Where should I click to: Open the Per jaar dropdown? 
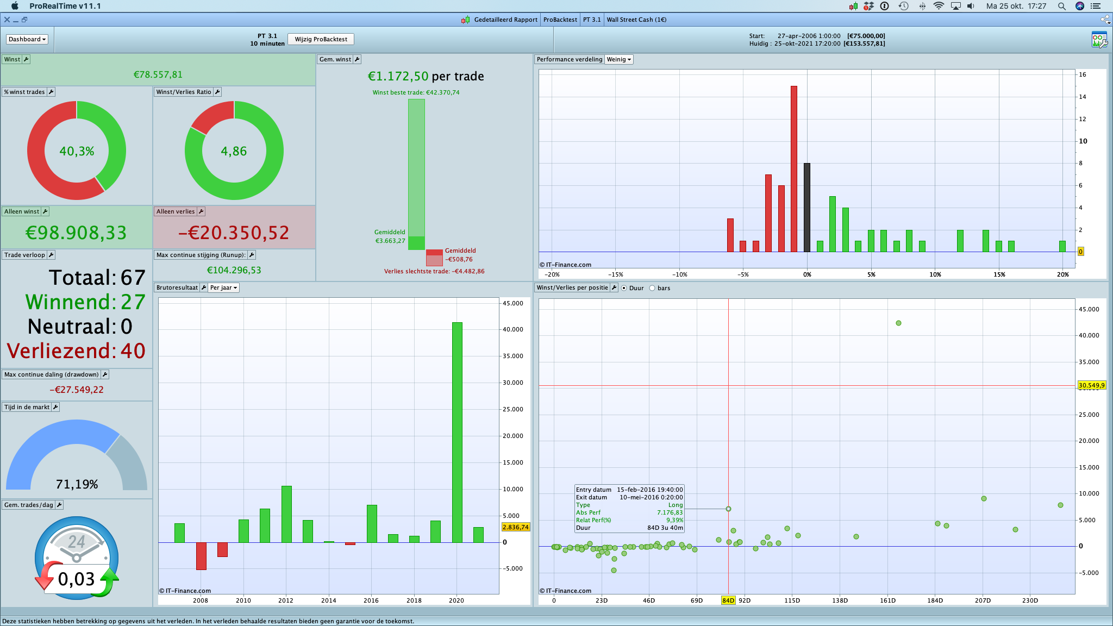click(x=224, y=287)
